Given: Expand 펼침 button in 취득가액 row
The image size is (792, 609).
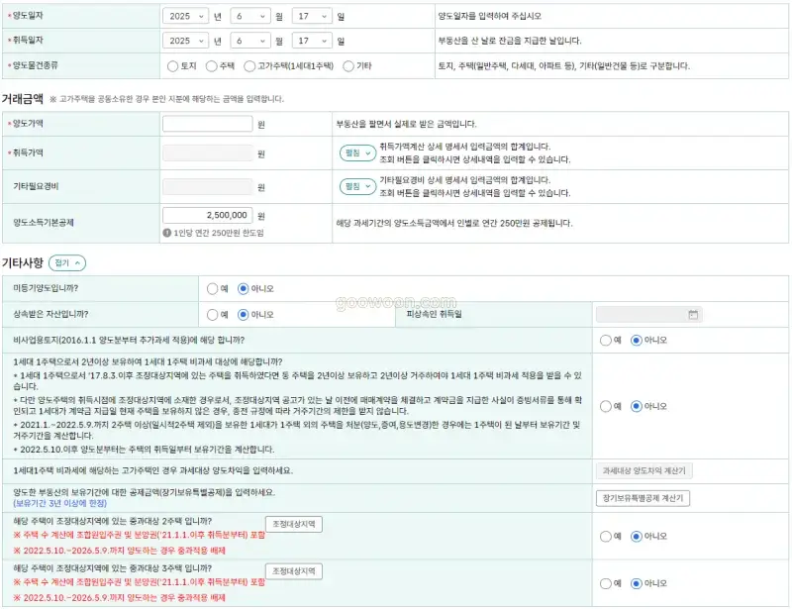Looking at the screenshot, I should (357, 152).
